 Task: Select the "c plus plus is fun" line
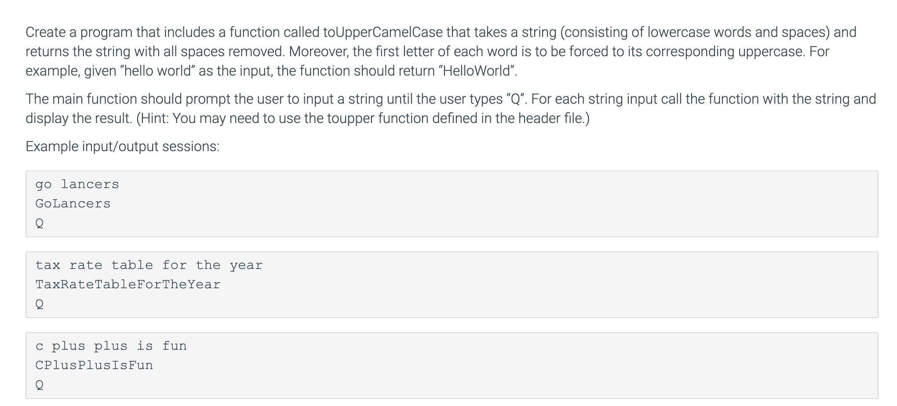(111, 346)
